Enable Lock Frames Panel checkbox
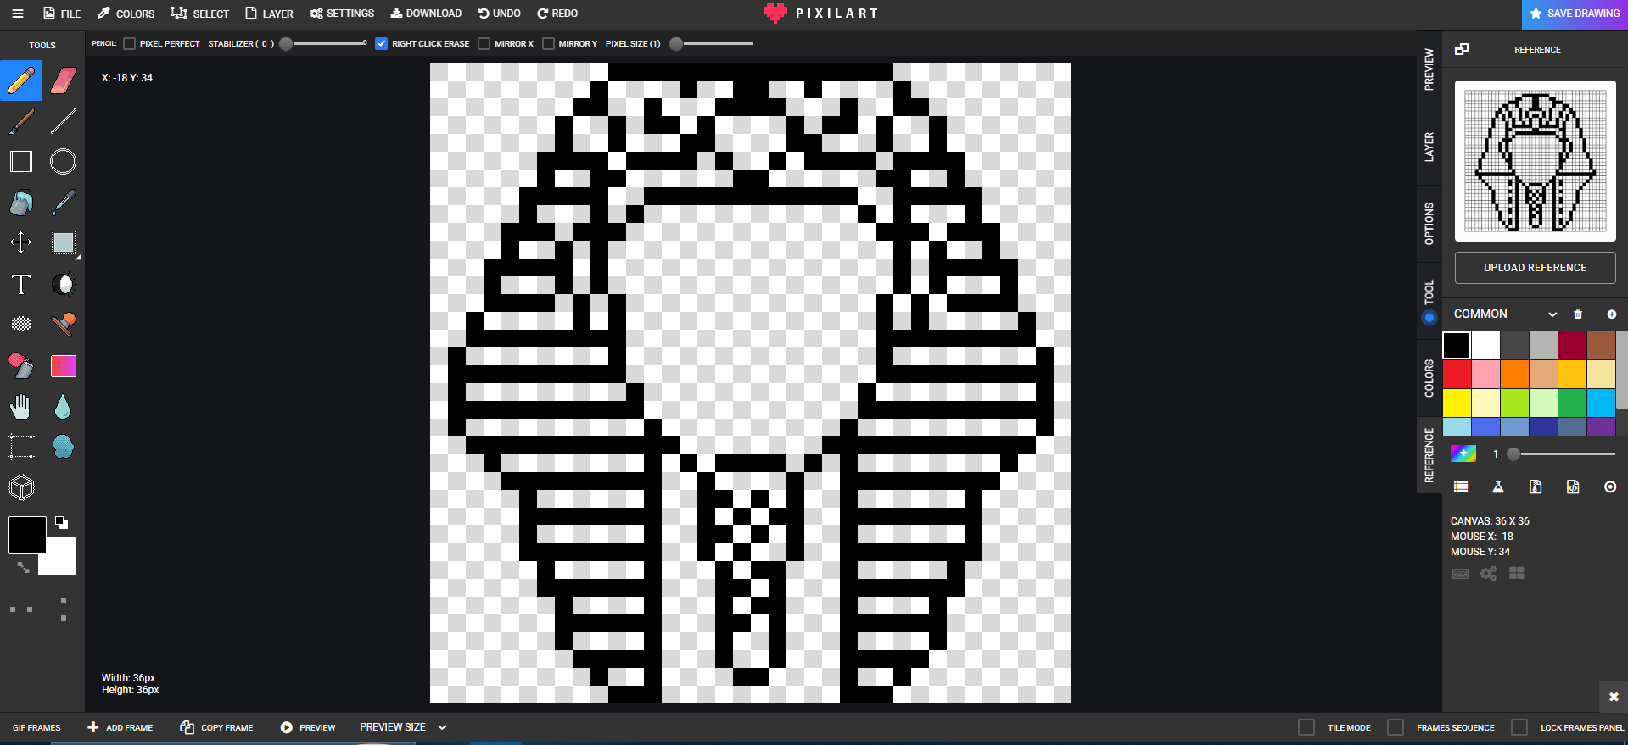The width and height of the screenshot is (1628, 745). 1519,727
